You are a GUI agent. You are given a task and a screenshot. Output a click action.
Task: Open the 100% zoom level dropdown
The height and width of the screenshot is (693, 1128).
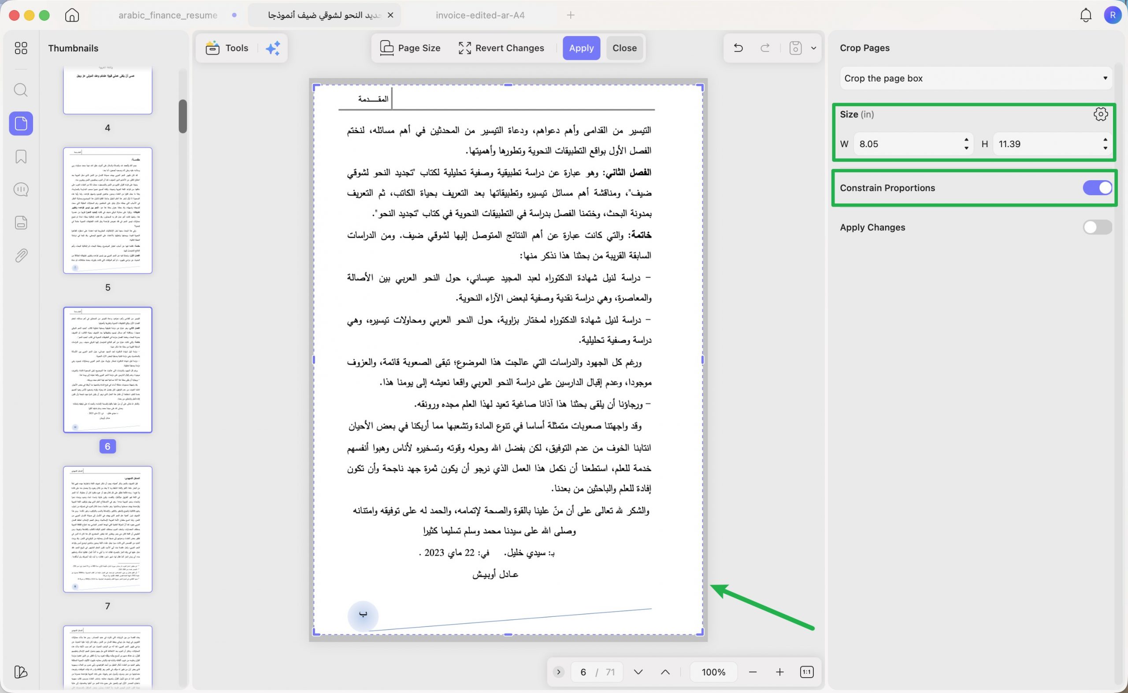tap(713, 672)
